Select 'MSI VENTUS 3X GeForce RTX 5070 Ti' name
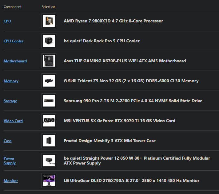The width and height of the screenshot is (219, 194). point(120,121)
